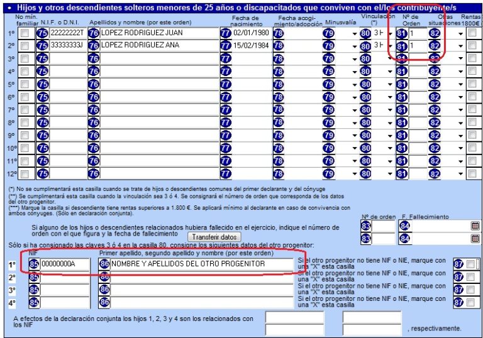Click the 75 badge in row 1
This screenshot has width=483, height=338.
click(x=43, y=33)
